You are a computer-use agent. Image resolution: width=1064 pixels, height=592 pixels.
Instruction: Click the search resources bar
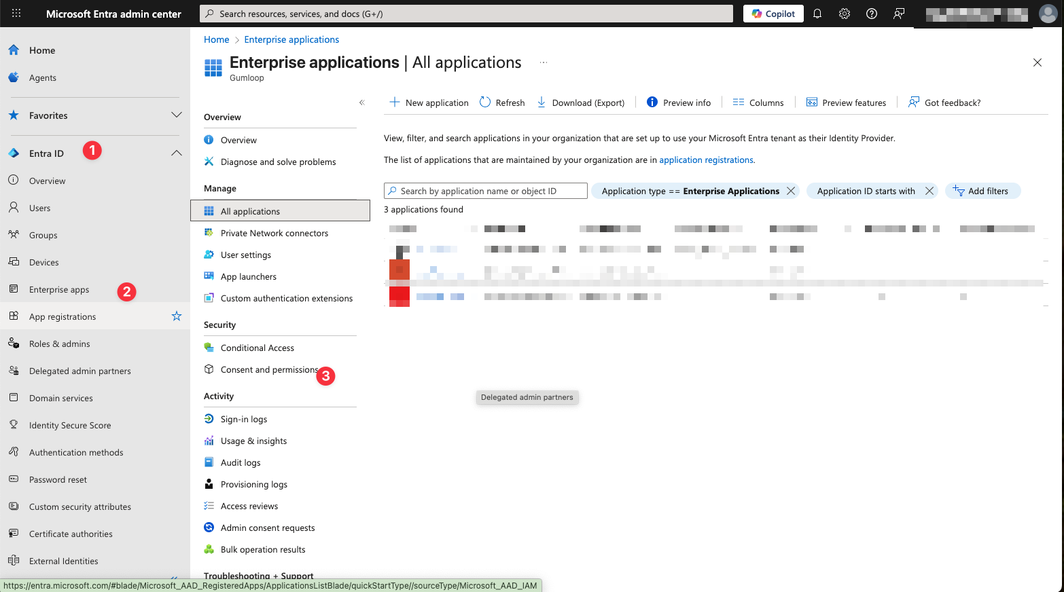(466, 14)
